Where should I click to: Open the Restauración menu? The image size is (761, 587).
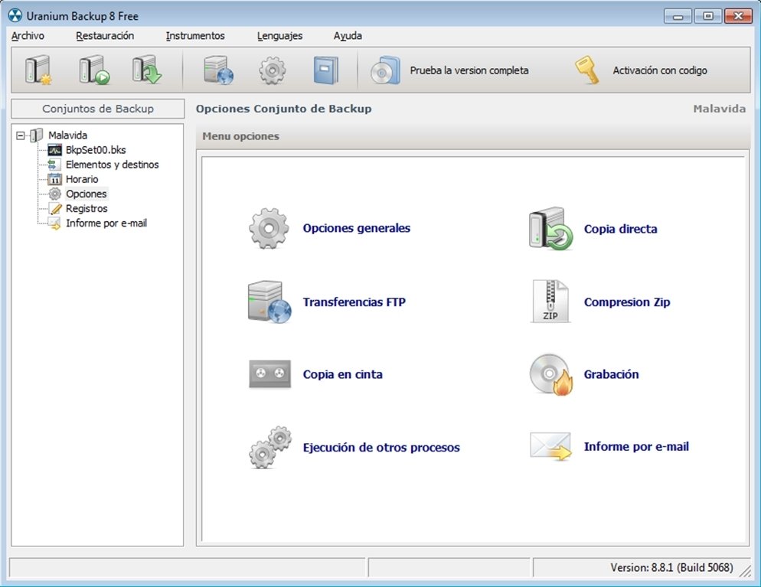coord(105,36)
